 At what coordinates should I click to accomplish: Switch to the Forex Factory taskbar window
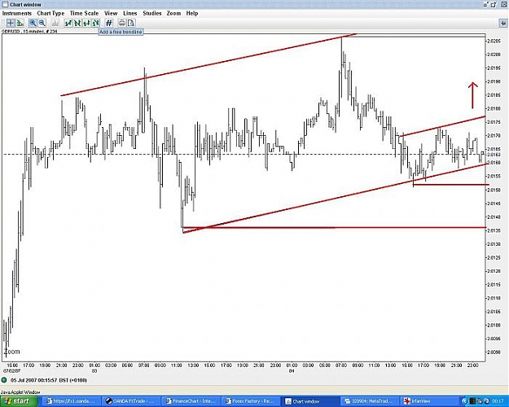coord(251,401)
